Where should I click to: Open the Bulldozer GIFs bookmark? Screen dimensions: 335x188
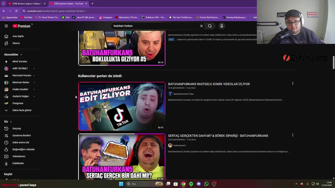pyautogui.click(x=153, y=17)
